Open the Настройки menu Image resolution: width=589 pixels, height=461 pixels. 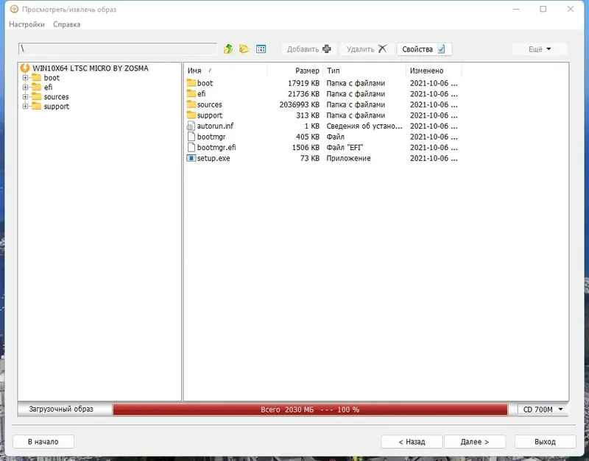point(27,24)
